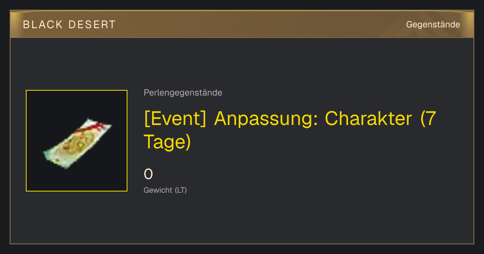Screen dimensions: 484x254
Task: Click the word "[Event]" in the title
Action: (x=176, y=119)
